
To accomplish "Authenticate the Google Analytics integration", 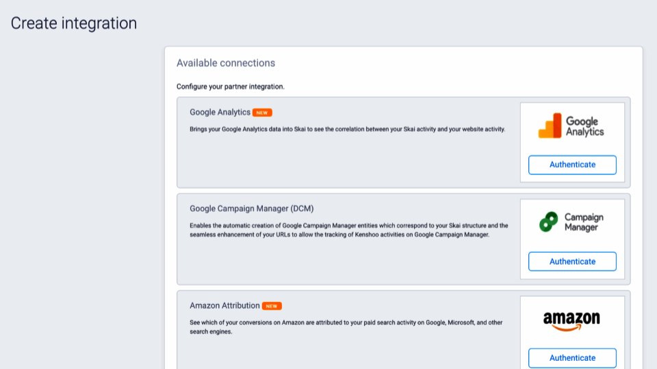I will point(572,165).
